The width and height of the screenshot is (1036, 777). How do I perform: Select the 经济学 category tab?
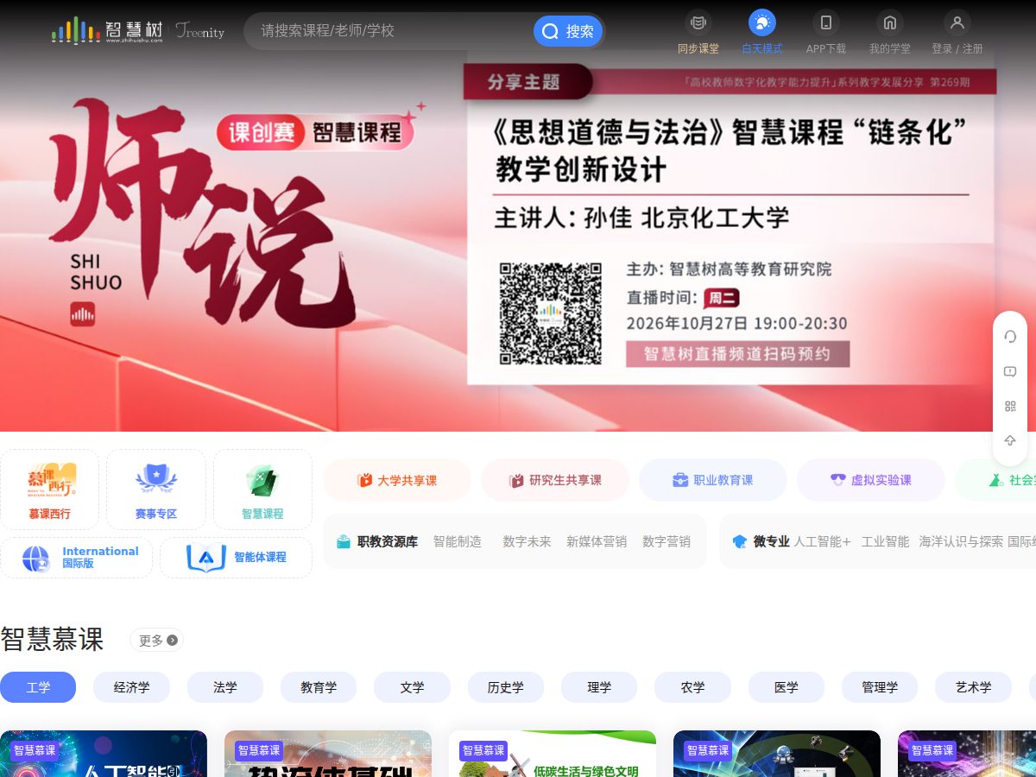132,687
